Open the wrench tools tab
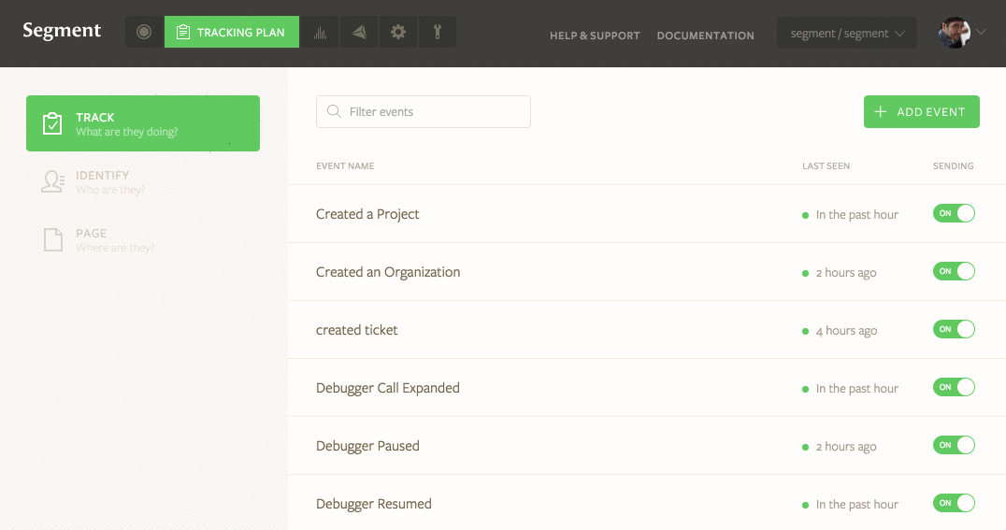1006x530 pixels. tap(438, 32)
